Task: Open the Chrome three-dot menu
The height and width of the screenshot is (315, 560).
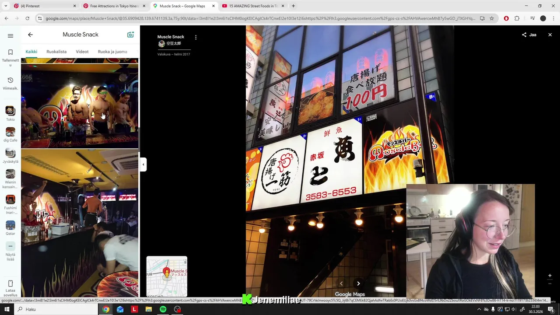Action: tap(553, 18)
